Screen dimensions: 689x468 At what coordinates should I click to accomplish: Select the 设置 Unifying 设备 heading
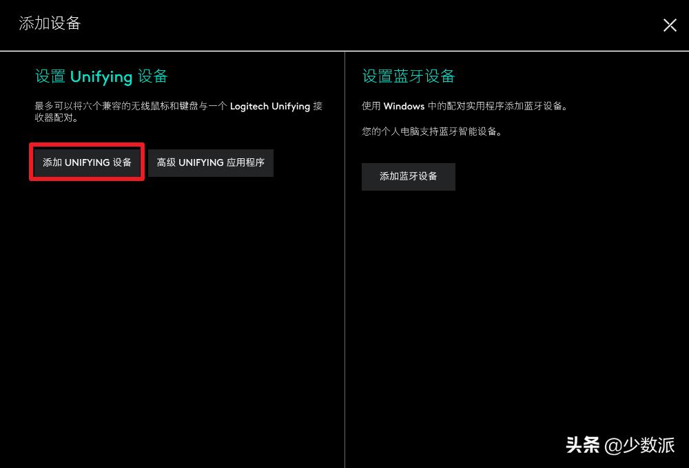tap(101, 76)
